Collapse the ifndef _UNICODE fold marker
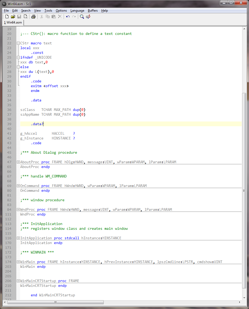The image size is (249, 309). (18, 58)
